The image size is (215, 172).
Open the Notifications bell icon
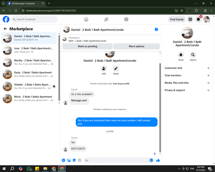click(198, 19)
